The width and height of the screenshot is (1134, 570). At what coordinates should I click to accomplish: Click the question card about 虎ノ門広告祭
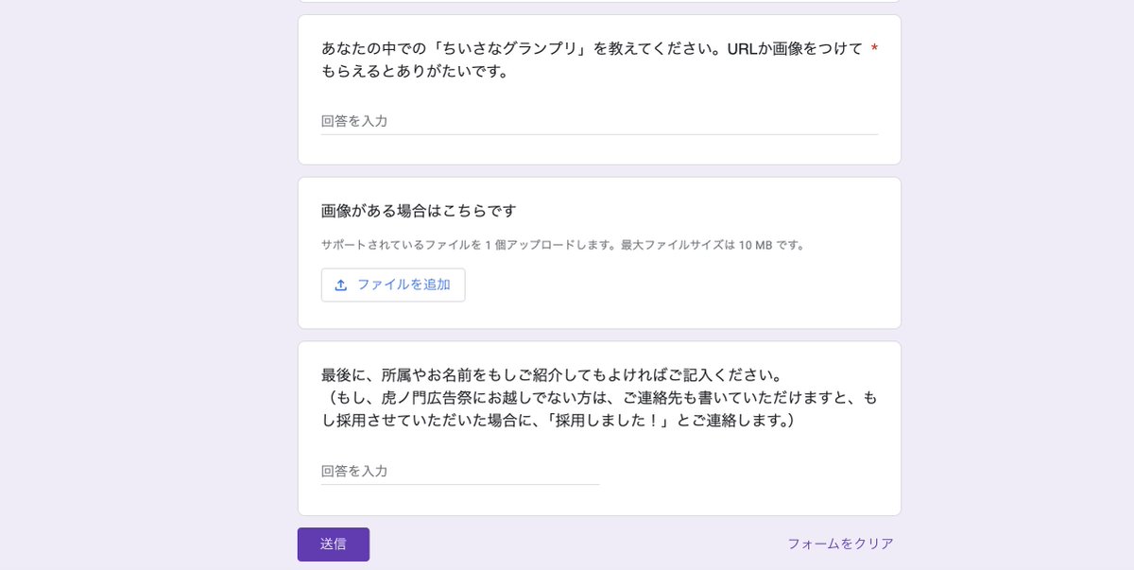(598, 425)
